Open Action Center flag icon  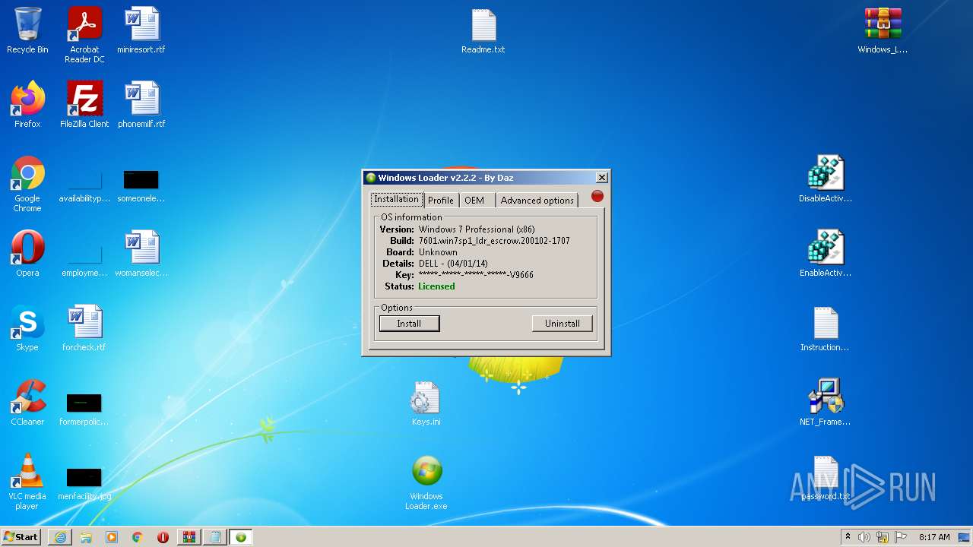click(901, 537)
